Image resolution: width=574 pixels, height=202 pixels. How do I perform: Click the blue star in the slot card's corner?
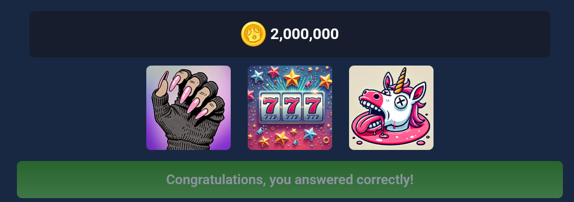point(257,76)
